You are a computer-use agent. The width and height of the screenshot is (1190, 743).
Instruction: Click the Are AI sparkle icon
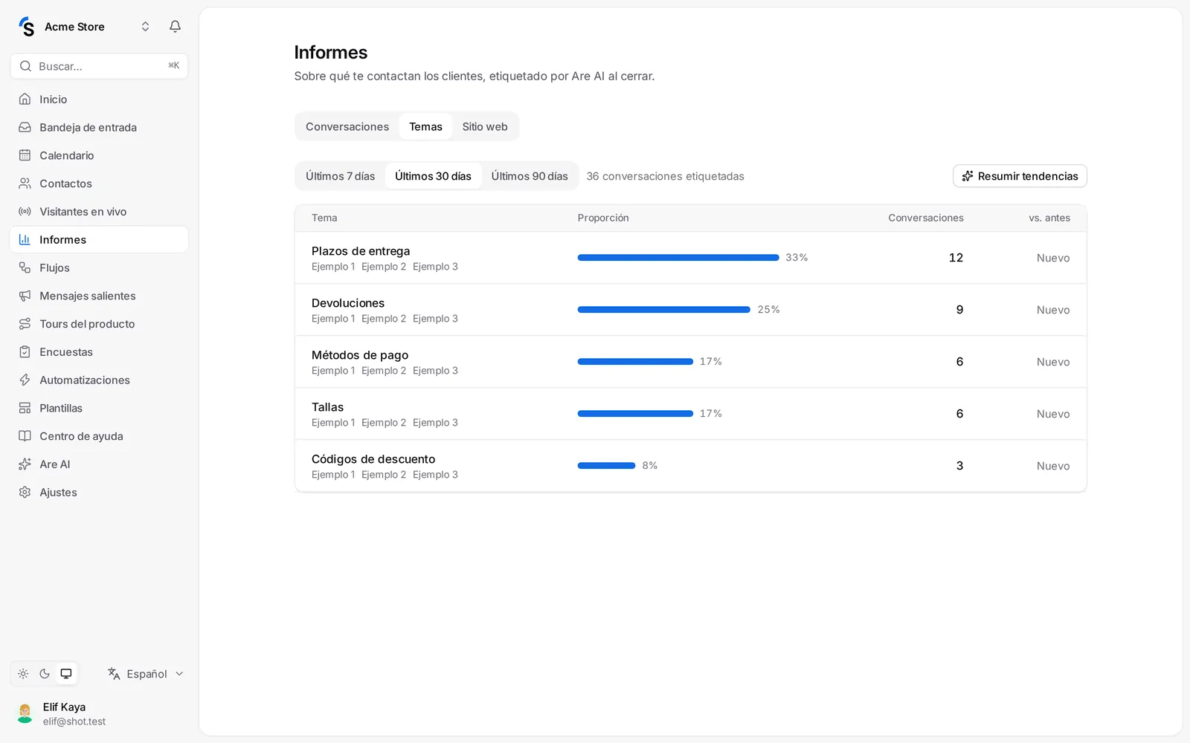(x=25, y=464)
